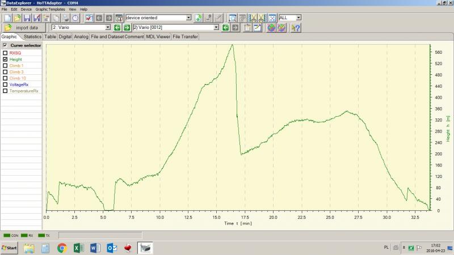Click the Windows Start button
The height and width of the screenshot is (255, 454).
coord(10,248)
